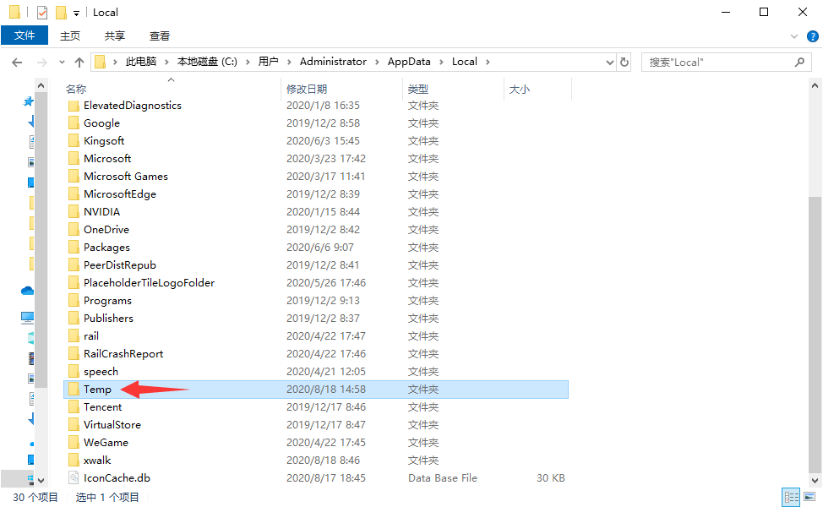Open the recent locations dropdown

[x=62, y=63]
